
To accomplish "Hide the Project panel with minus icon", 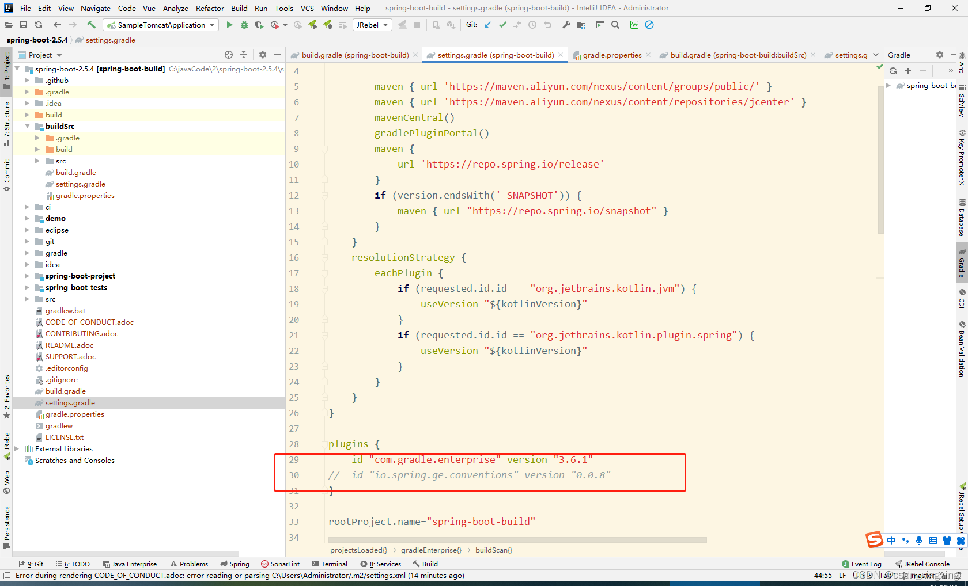I will tap(278, 55).
